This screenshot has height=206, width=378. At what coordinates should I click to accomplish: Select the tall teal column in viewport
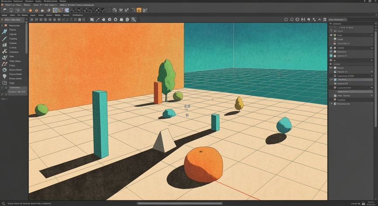tap(100, 124)
